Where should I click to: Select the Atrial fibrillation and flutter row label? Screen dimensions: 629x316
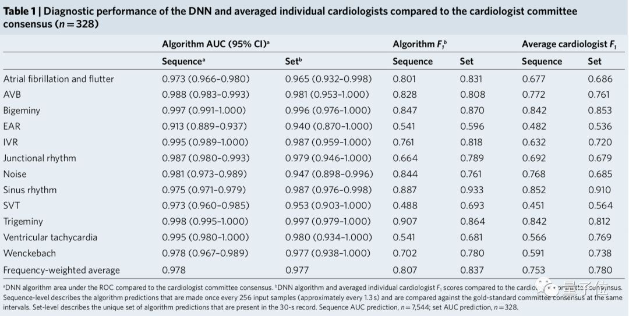click(59, 79)
